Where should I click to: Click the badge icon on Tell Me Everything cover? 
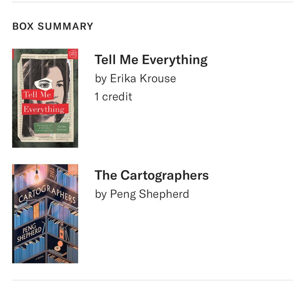(x=72, y=54)
